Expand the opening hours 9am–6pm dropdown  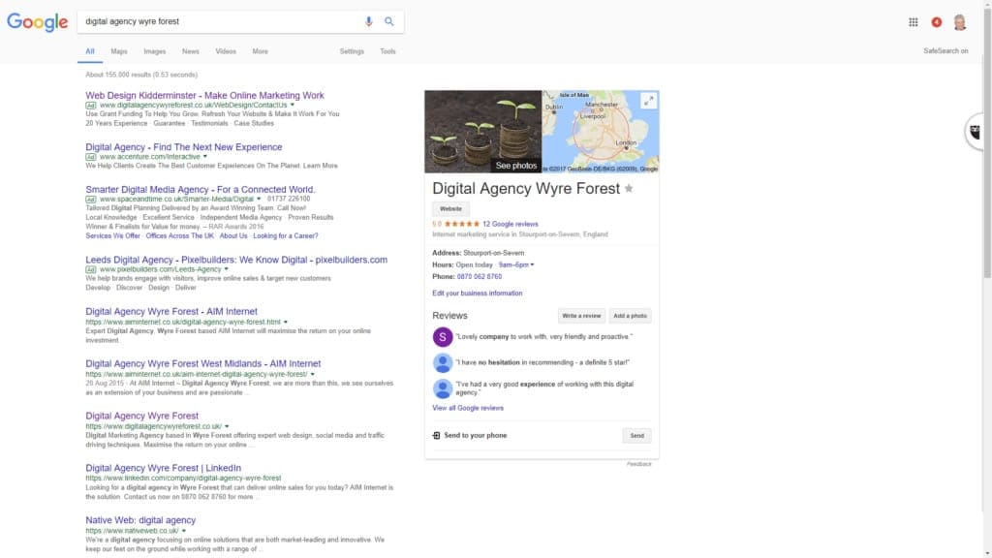(x=516, y=264)
